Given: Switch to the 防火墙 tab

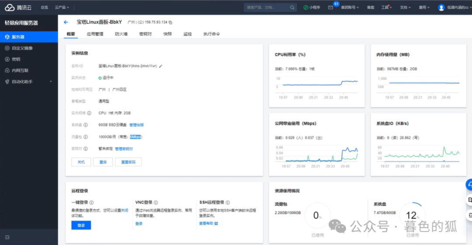Looking at the screenshot, I should pos(121,34).
